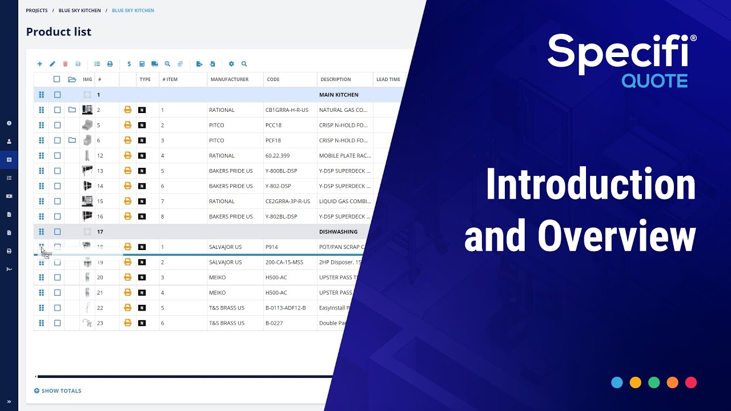The image size is (731, 411).
Task: Click the pencil edit icon
Action: pyautogui.click(x=53, y=64)
